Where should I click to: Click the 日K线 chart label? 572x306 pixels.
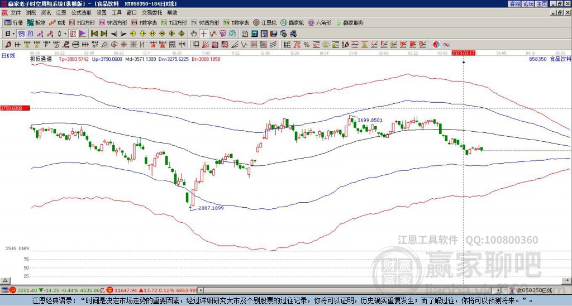(8, 56)
